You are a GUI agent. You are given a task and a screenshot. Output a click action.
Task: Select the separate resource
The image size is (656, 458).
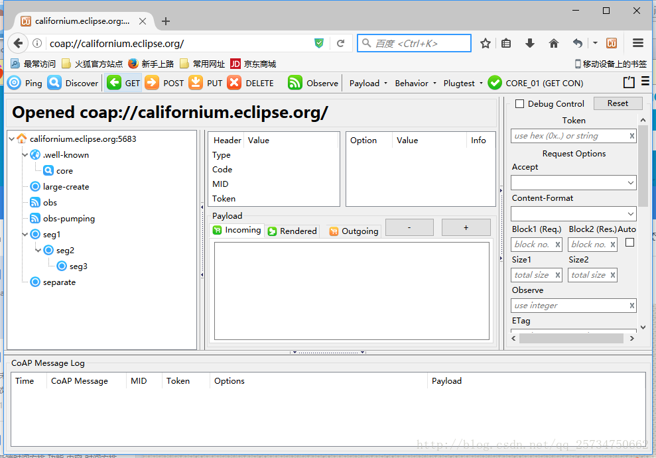click(x=53, y=282)
